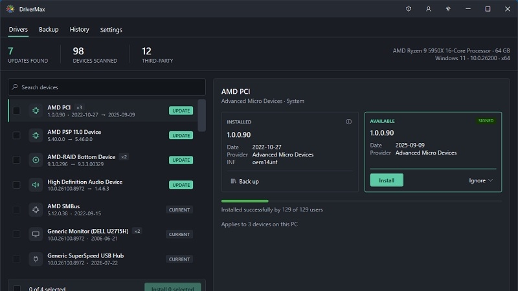Screen dimensions: 518x291
Task: Click UPDATE badge for AMD-RAID Bottom Device
Action: pyautogui.click(x=181, y=160)
